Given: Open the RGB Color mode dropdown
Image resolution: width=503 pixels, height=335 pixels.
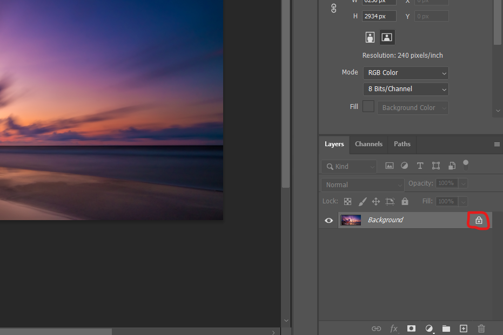Looking at the screenshot, I should 406,72.
